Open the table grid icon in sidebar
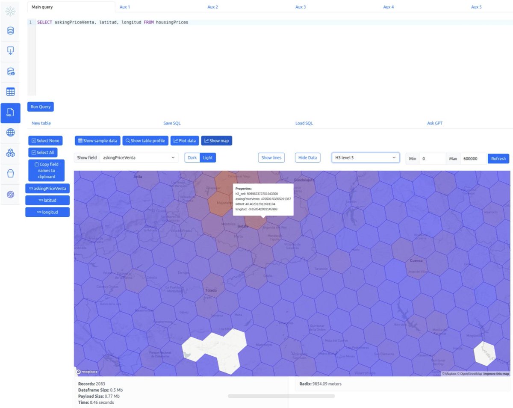 [10, 92]
